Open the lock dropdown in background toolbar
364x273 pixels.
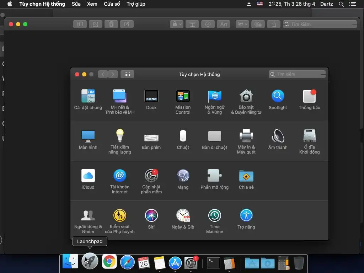(x=177, y=24)
